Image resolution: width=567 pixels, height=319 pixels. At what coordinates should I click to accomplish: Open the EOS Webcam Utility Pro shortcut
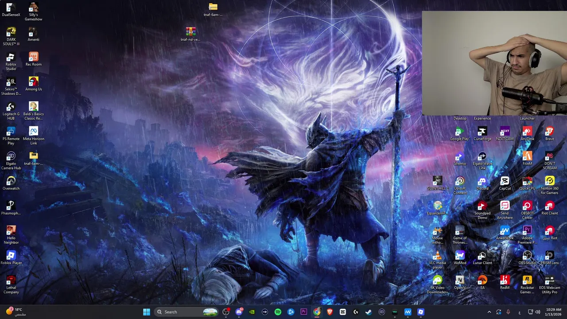tap(550, 285)
